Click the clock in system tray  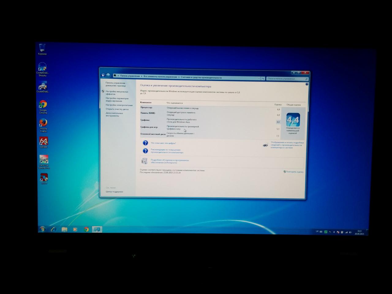359,232
